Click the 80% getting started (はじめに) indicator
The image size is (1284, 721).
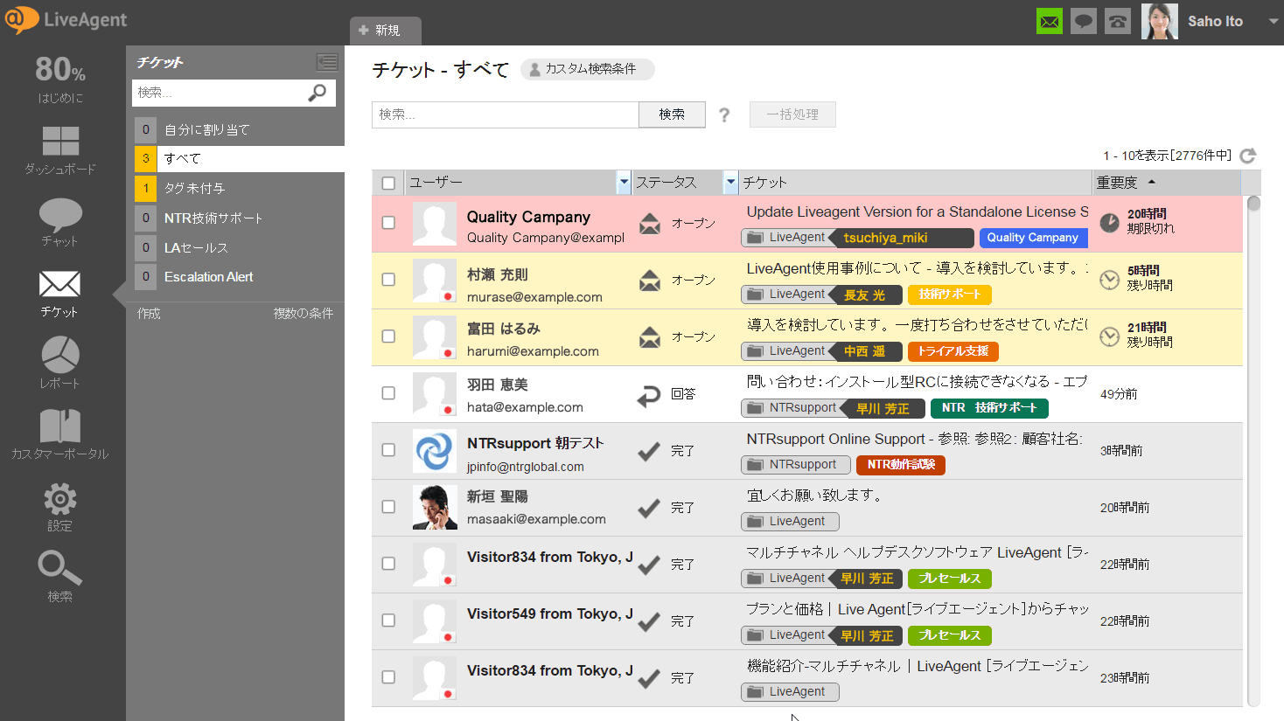(60, 79)
